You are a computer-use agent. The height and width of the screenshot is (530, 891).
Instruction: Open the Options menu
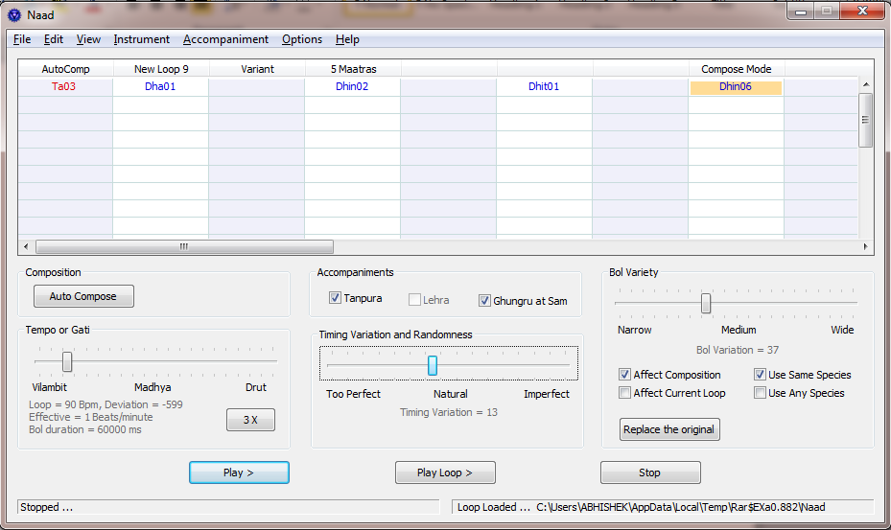pyautogui.click(x=302, y=39)
